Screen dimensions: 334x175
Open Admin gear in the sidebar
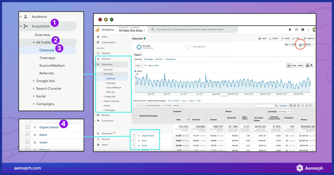[x=98, y=145]
